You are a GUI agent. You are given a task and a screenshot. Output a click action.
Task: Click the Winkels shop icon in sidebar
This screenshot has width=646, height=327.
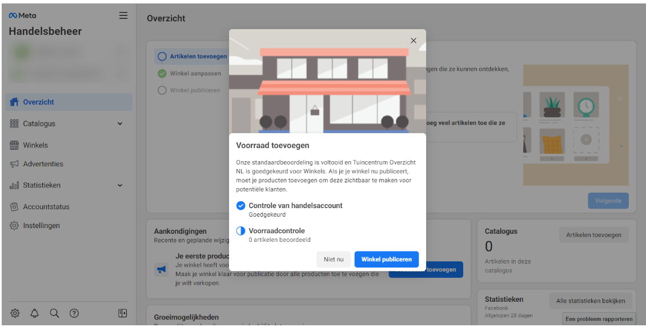pos(14,145)
